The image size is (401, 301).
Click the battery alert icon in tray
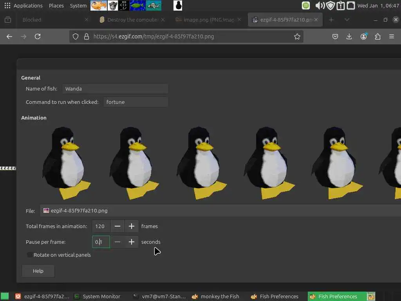tap(341, 5)
